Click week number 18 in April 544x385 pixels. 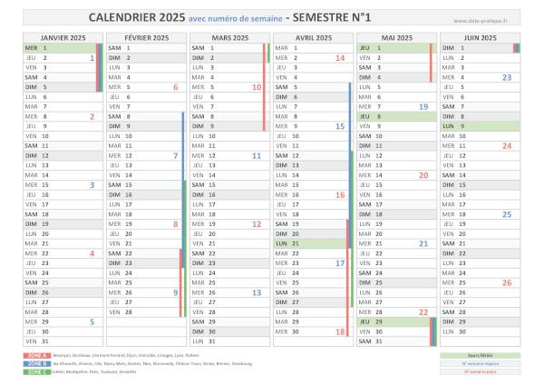(340, 331)
